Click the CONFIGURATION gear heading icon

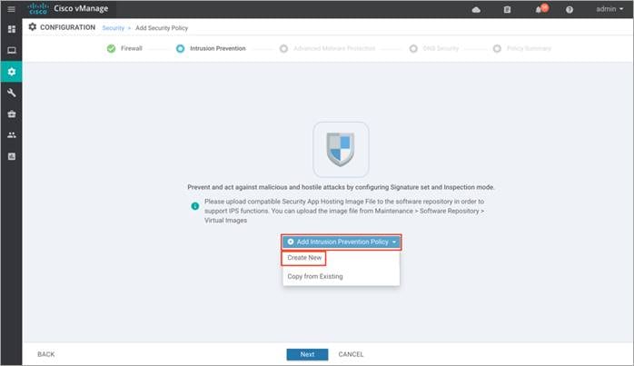(x=33, y=26)
